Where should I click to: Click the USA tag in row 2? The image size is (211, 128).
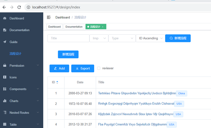179,104
